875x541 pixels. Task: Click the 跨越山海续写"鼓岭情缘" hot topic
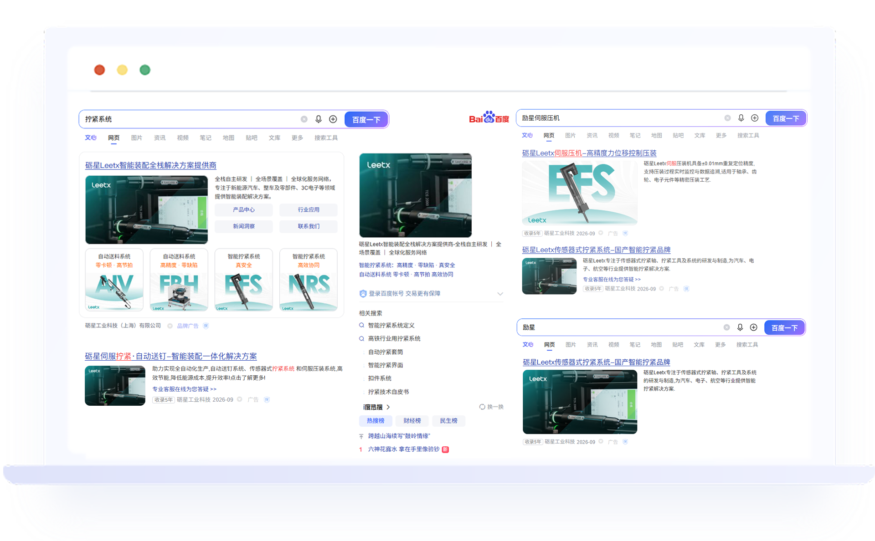[x=399, y=436]
